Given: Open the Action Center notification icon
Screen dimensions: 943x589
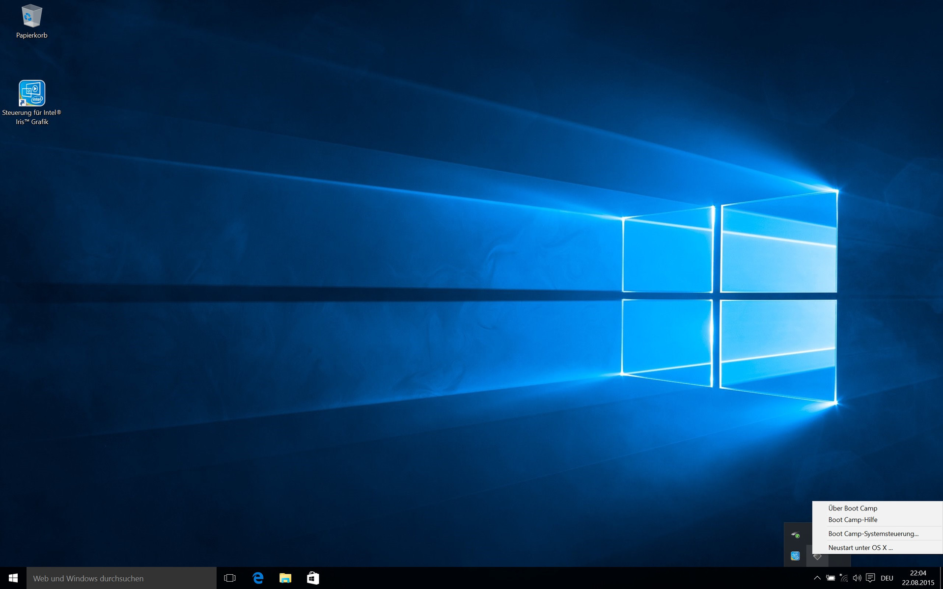Looking at the screenshot, I should point(870,578).
